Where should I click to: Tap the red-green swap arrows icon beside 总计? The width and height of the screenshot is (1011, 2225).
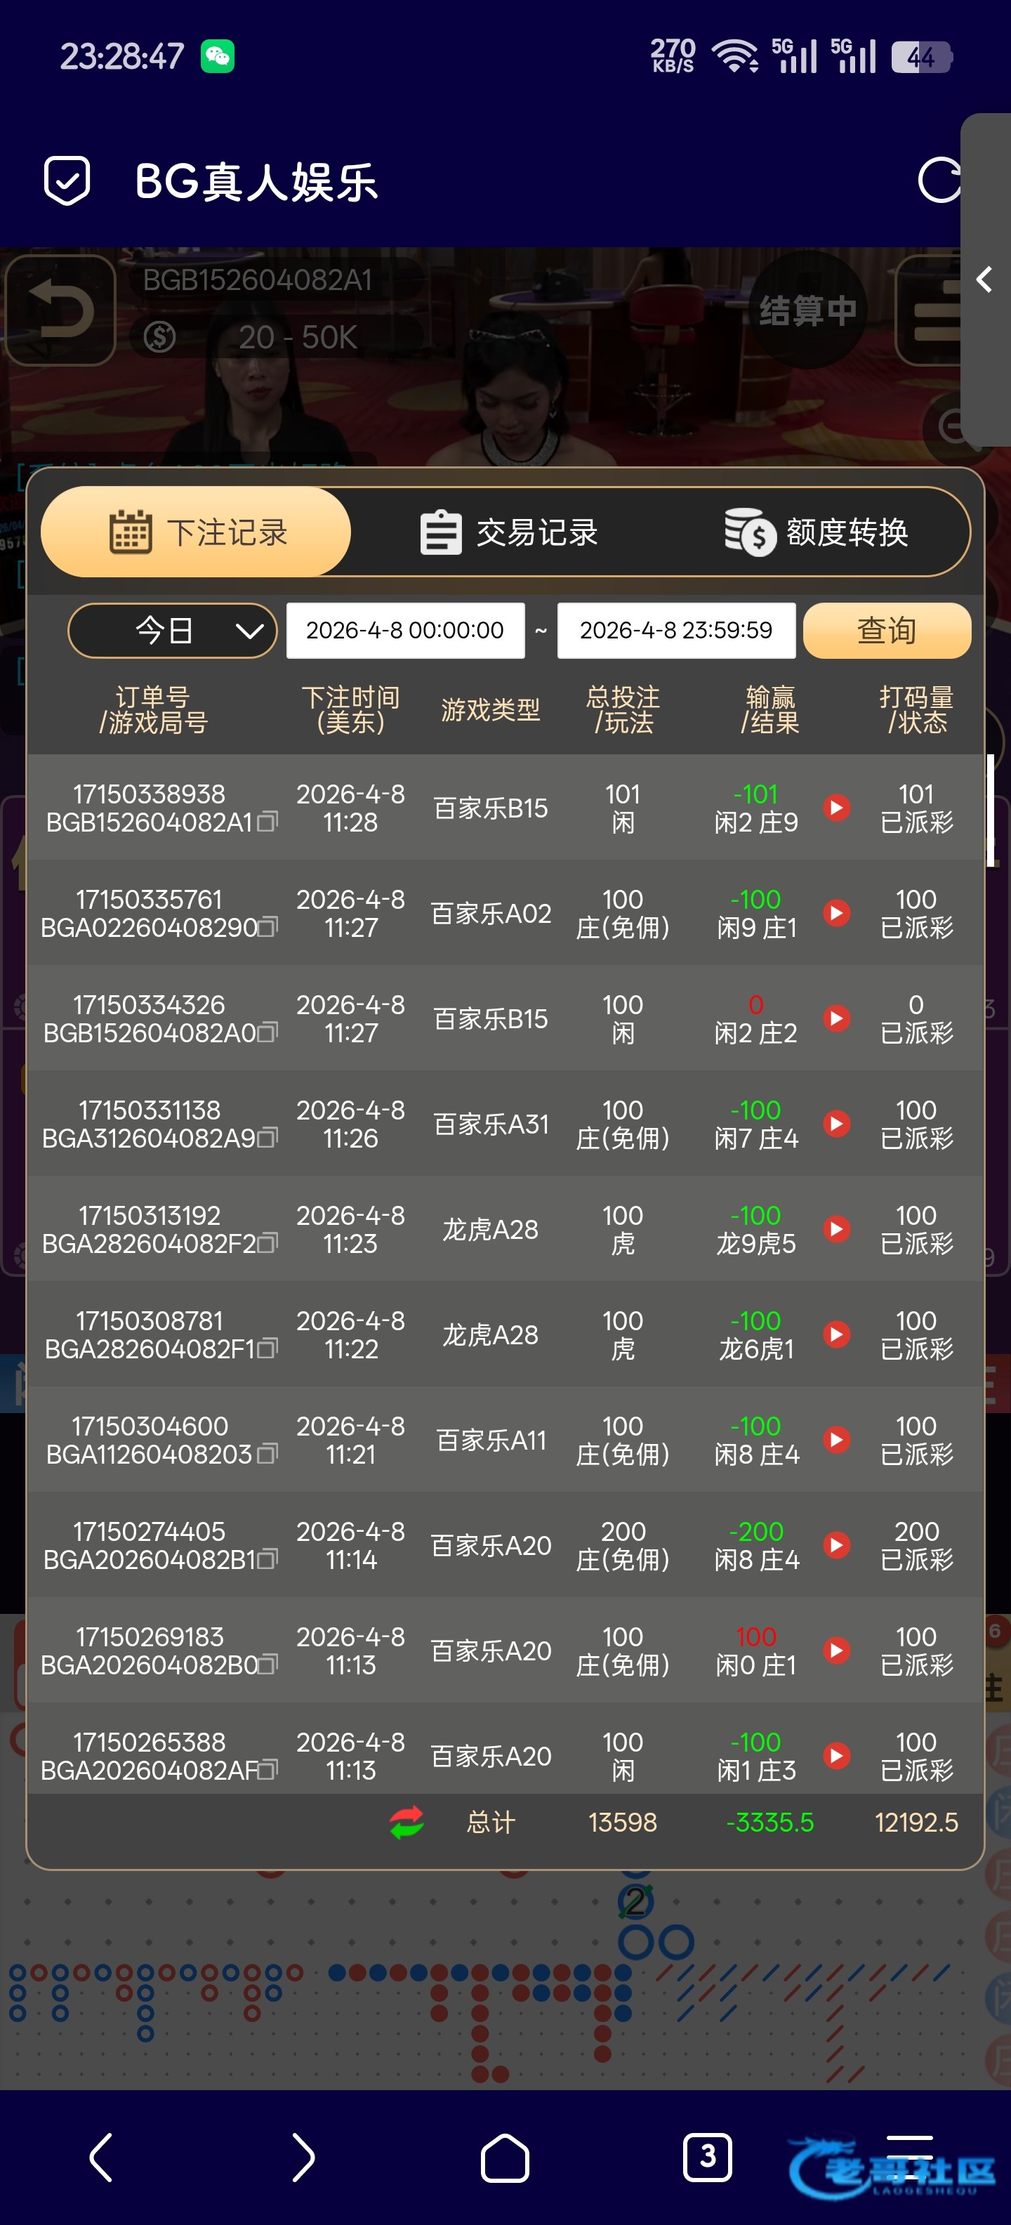[407, 1823]
